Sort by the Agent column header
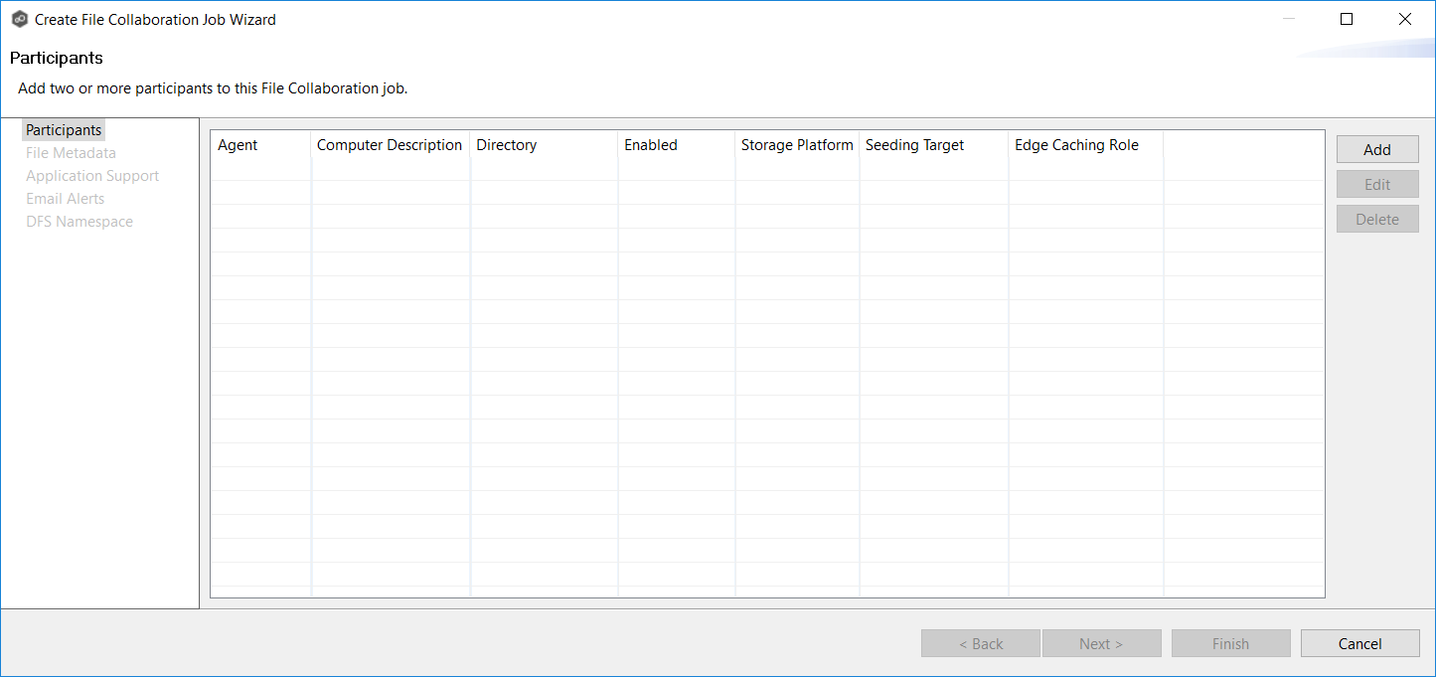This screenshot has width=1436, height=677. [x=238, y=145]
